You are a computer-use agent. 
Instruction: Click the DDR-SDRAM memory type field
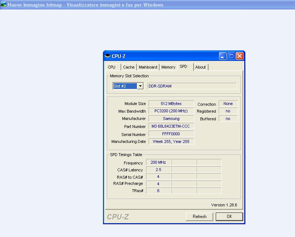pos(192,86)
